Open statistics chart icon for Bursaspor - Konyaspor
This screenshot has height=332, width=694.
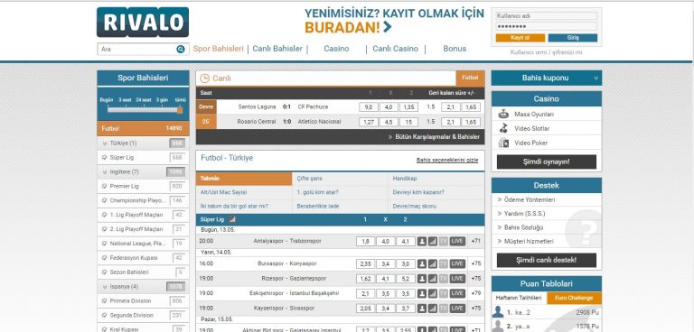[433, 264]
